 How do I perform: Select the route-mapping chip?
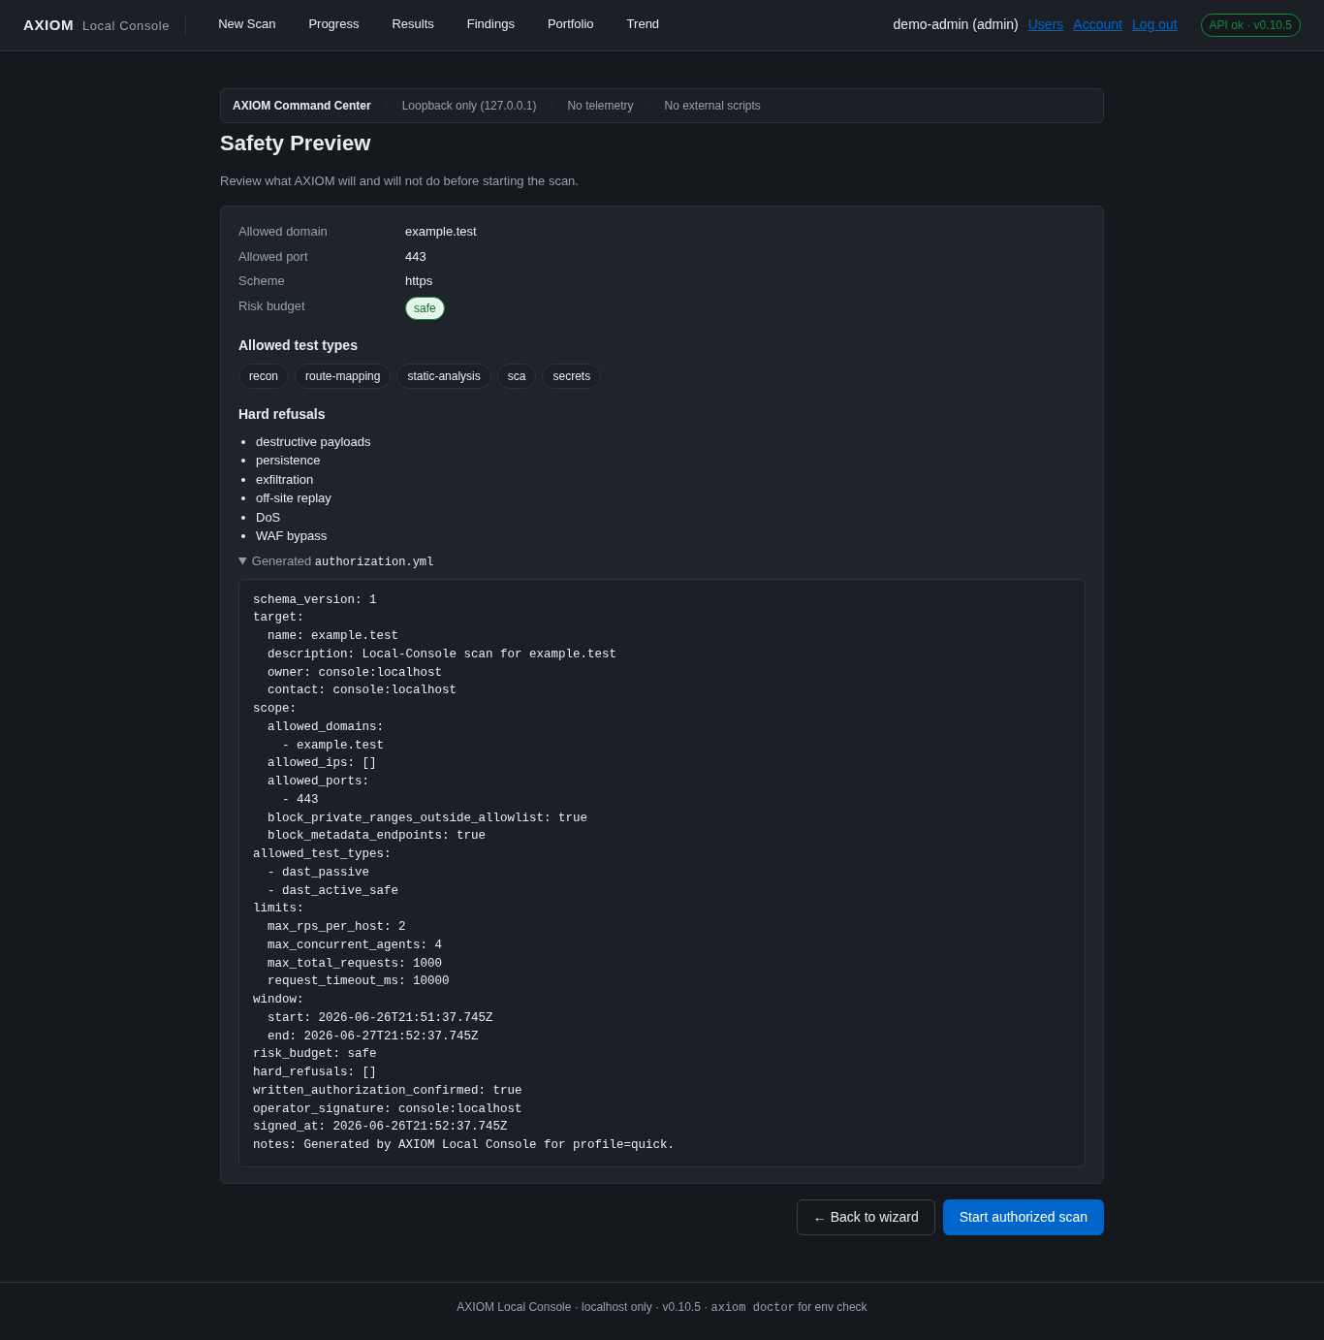click(x=342, y=376)
